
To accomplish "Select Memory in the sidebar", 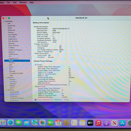I will [12, 52].
